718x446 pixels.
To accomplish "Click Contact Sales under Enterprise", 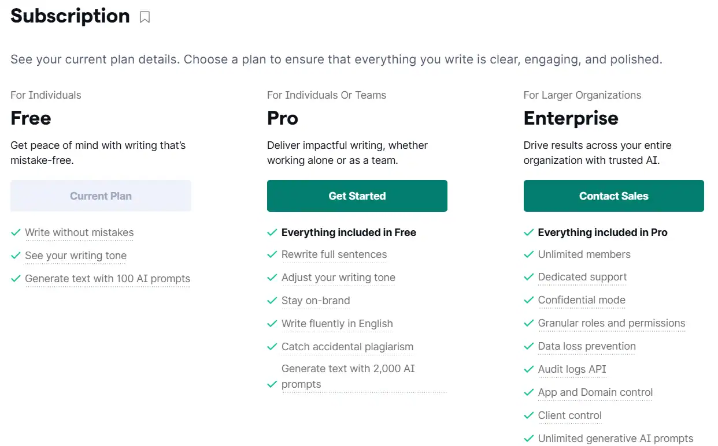I will [x=613, y=196].
